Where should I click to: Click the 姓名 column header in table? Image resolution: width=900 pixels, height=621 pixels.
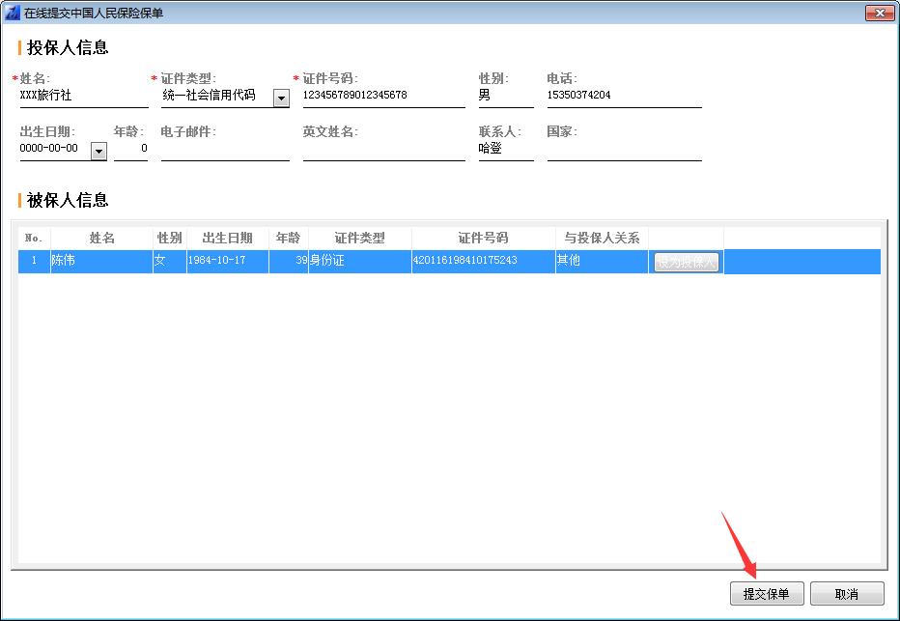click(x=101, y=239)
